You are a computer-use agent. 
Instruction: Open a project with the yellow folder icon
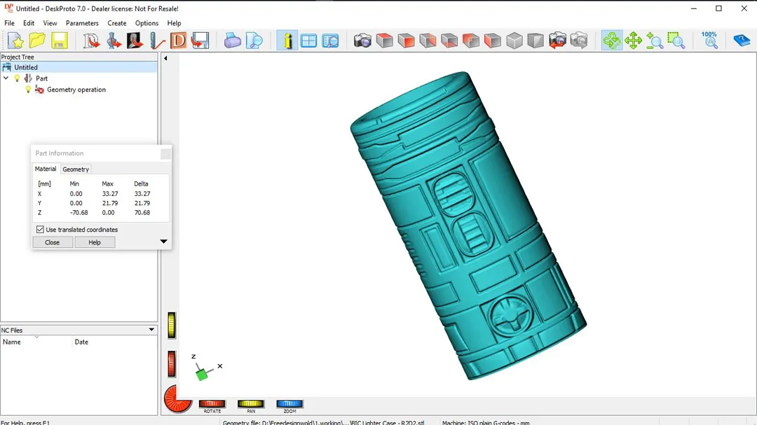pyautogui.click(x=37, y=41)
